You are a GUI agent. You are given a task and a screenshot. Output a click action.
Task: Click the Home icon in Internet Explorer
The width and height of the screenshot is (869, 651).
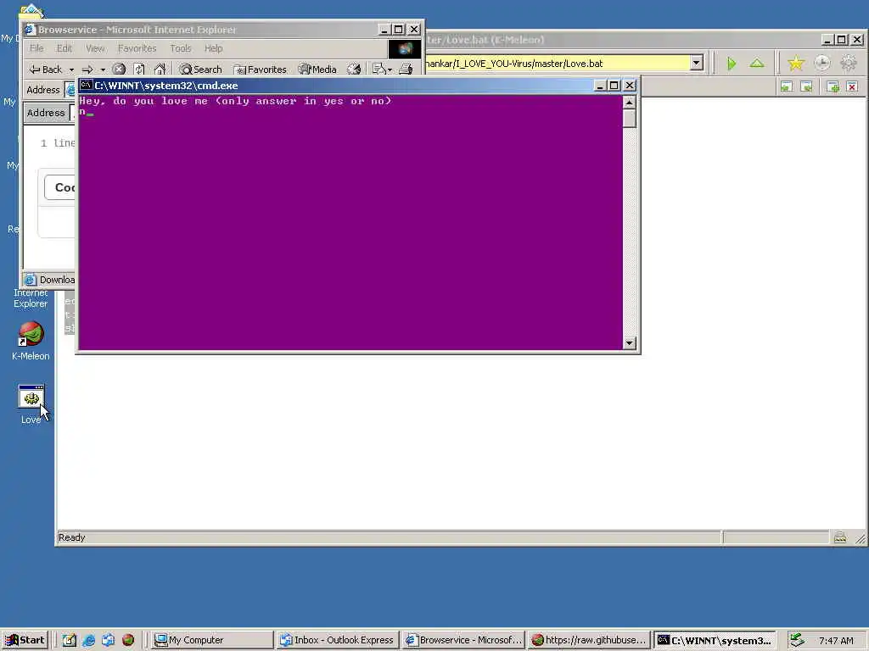(x=160, y=70)
